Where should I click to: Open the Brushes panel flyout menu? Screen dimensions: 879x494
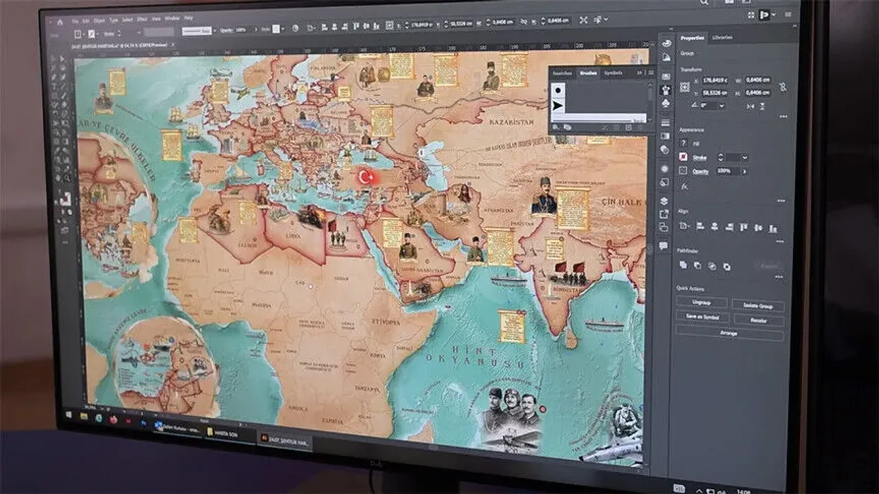point(651,73)
